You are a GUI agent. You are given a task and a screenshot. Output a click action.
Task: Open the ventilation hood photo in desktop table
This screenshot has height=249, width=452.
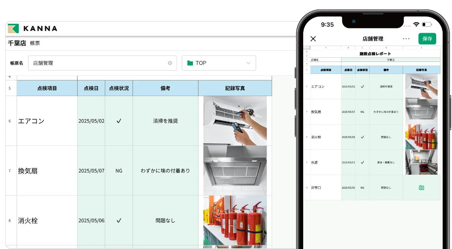point(235,171)
